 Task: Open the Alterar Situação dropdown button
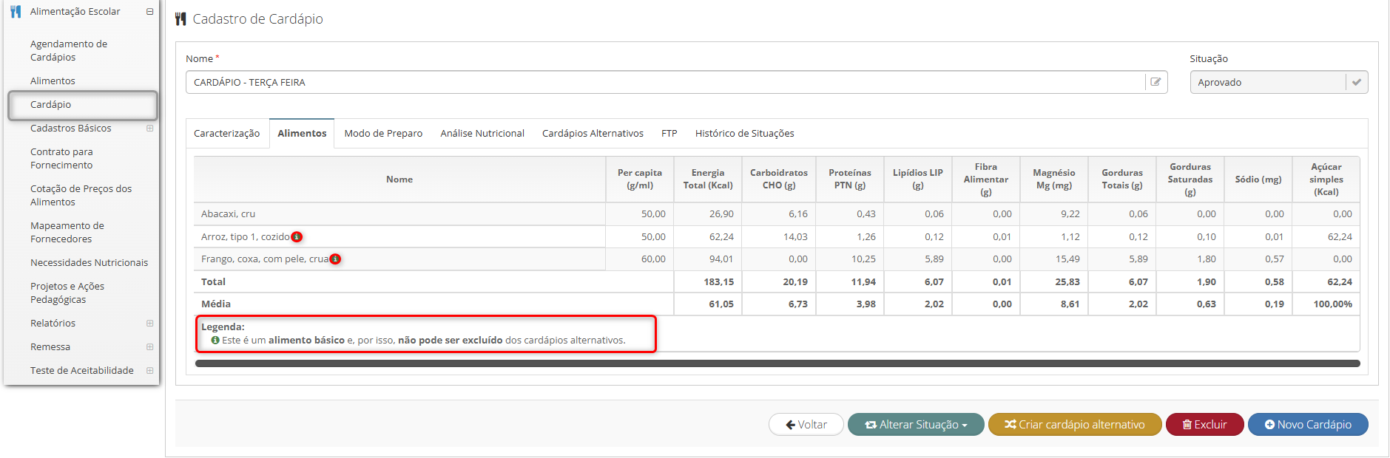(916, 425)
